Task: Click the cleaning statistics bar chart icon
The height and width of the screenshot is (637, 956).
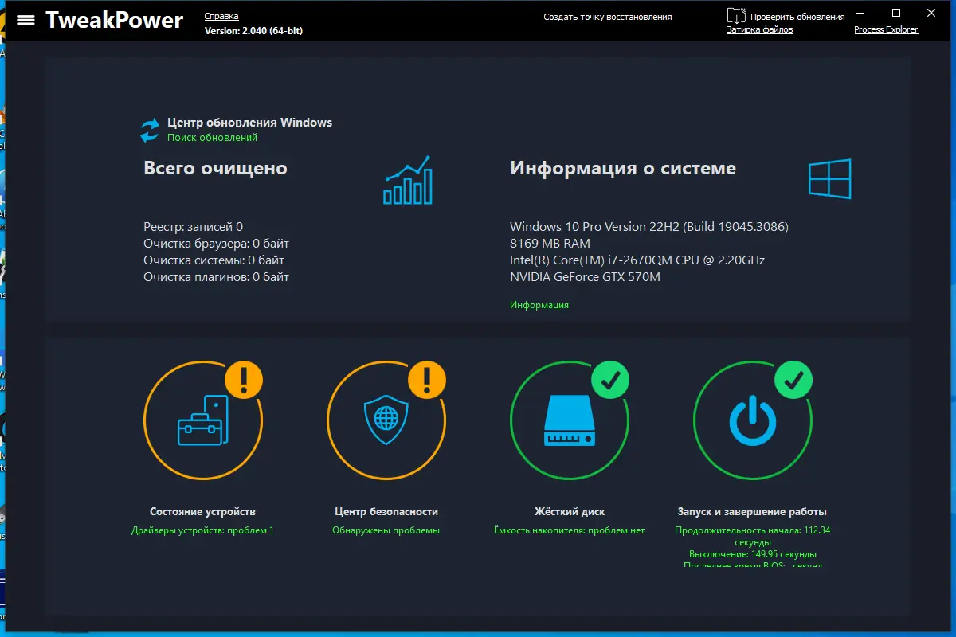Action: [x=408, y=180]
